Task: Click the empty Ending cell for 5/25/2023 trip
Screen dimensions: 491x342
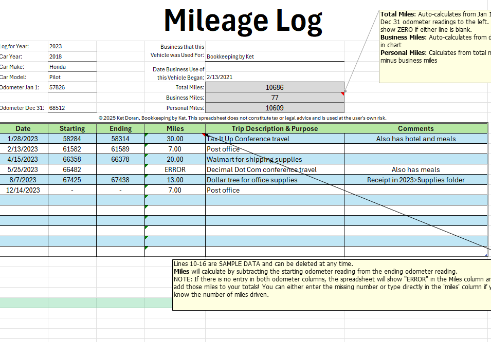Action: click(x=120, y=169)
